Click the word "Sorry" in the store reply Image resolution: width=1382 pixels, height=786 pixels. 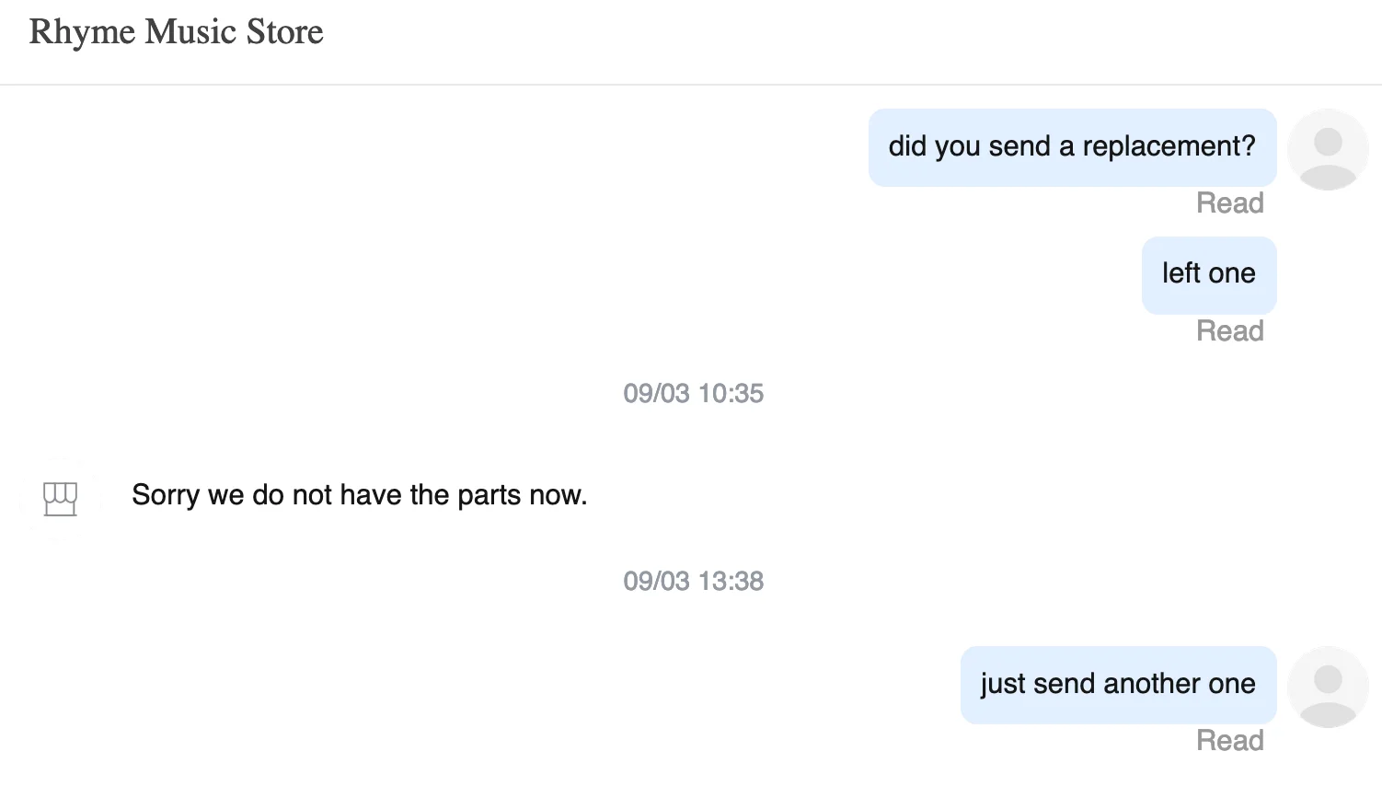coord(166,495)
